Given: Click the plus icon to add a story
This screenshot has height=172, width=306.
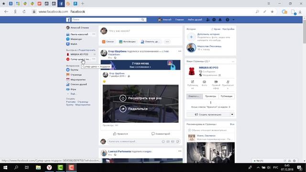Looking at the screenshot, I should (191, 37).
